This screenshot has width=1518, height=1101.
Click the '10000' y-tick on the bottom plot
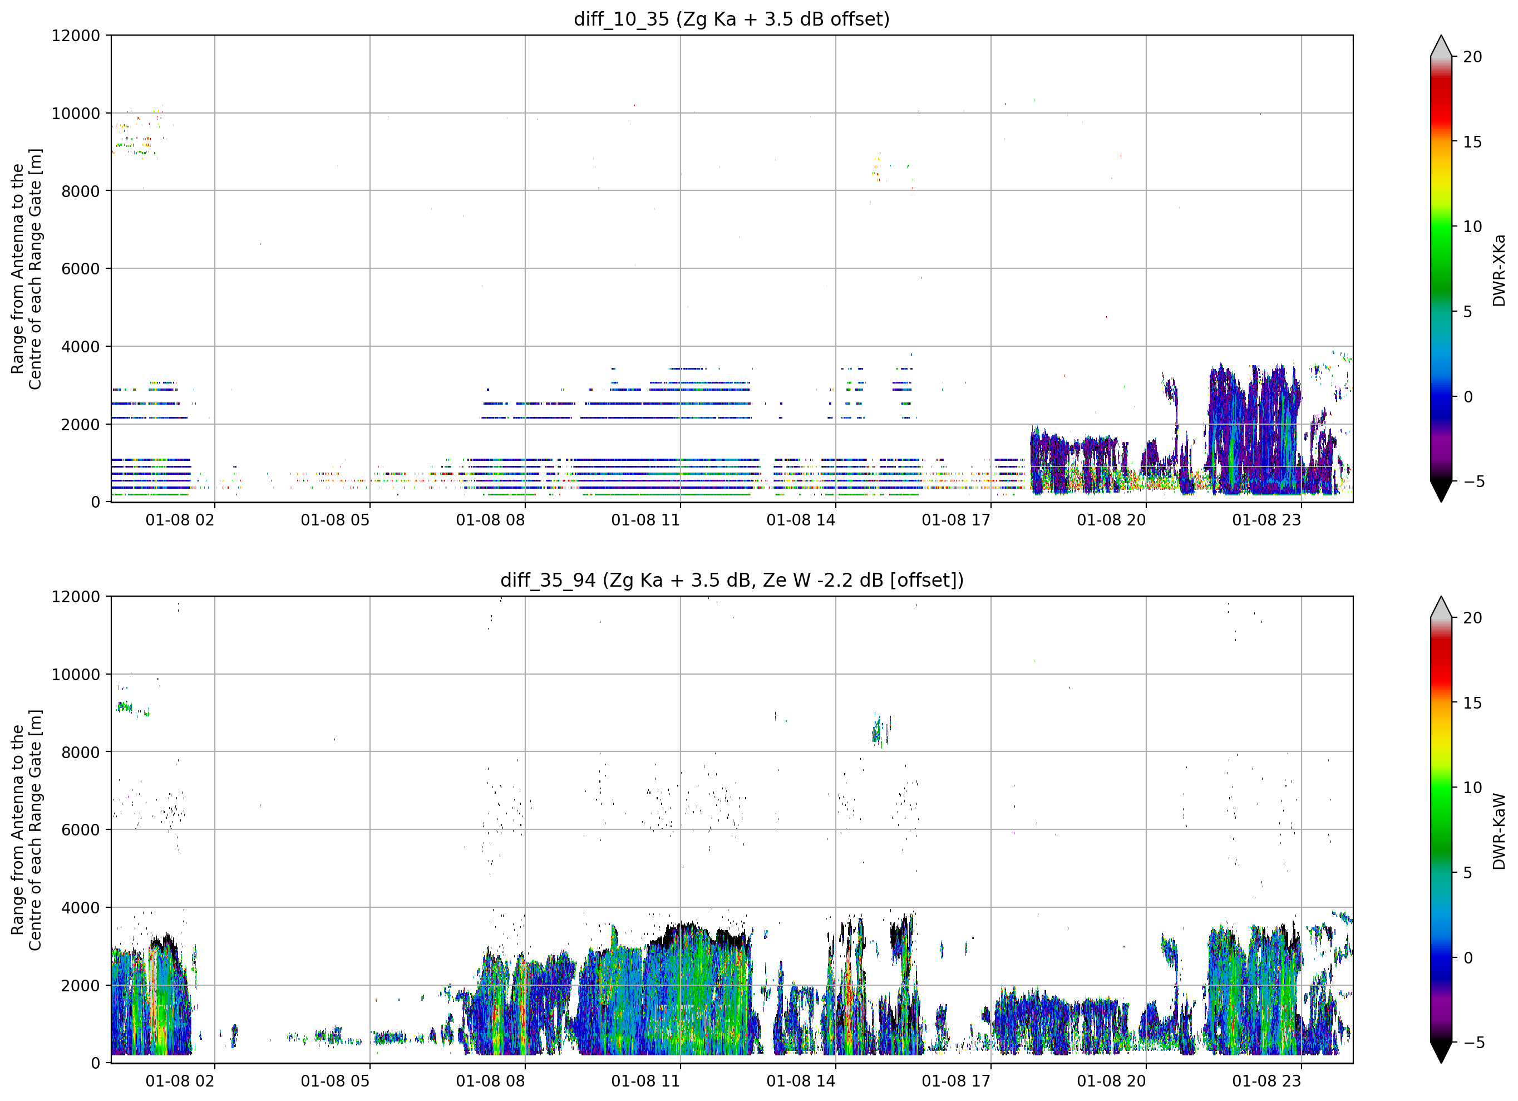[x=76, y=675]
